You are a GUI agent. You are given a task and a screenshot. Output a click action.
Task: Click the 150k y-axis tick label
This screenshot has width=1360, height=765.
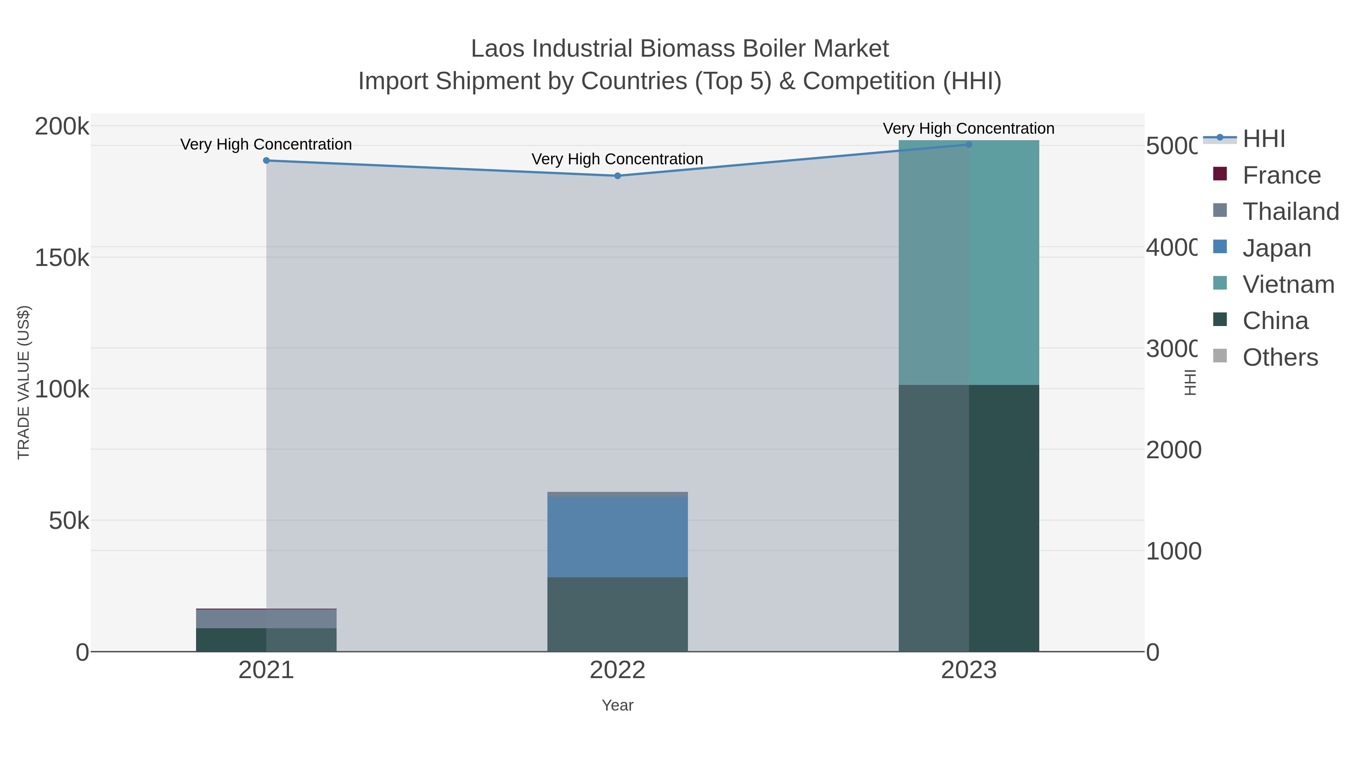(x=62, y=258)
